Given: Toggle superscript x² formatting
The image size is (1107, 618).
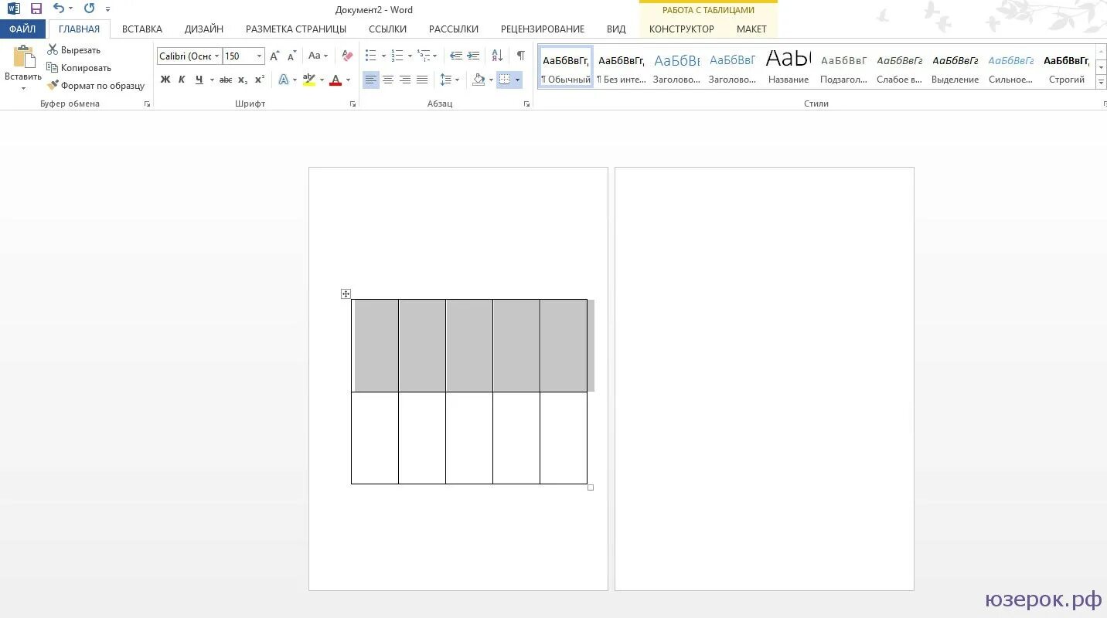Looking at the screenshot, I should [x=260, y=80].
